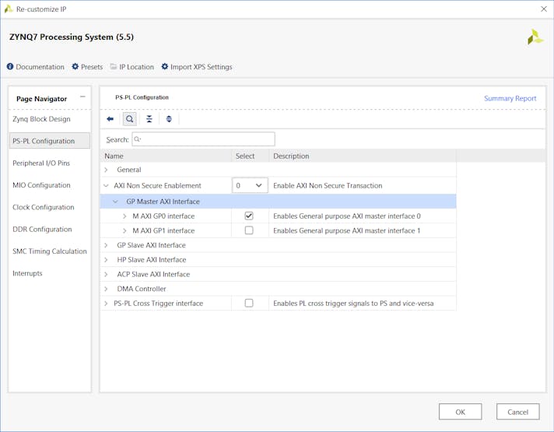
Task: Uncheck the M AXI GP0 interface checkbox
Action: 249,216
